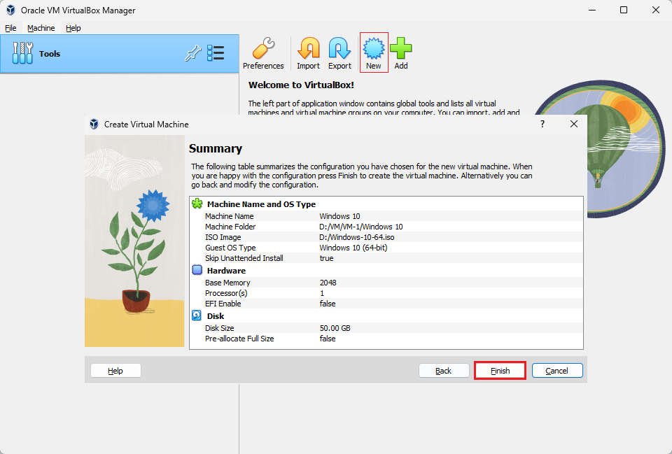Click the pin icon in Tools row
This screenshot has height=454, width=672.
tap(193, 53)
